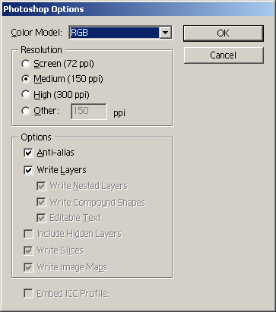The height and width of the screenshot is (312, 276).
Task: Uncheck the Write Layers option
Action: [28, 170]
